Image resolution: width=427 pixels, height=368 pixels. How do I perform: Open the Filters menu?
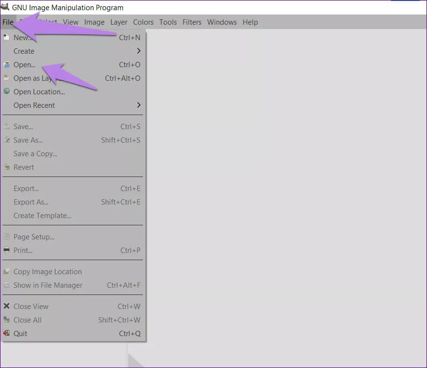(192, 22)
